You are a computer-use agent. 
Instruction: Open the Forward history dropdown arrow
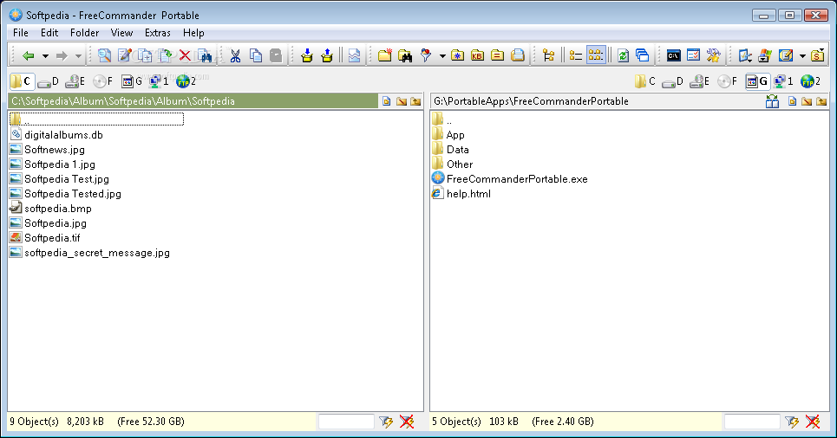click(78, 56)
